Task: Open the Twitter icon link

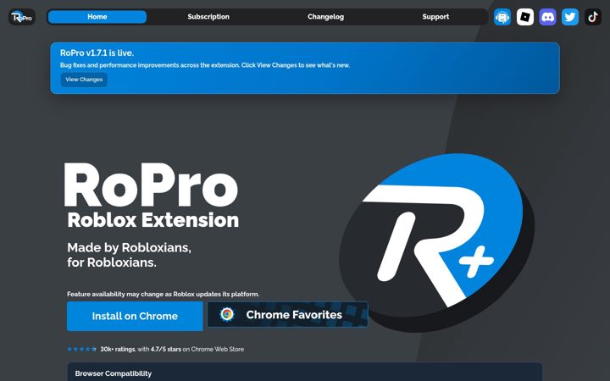Action: coord(570,17)
